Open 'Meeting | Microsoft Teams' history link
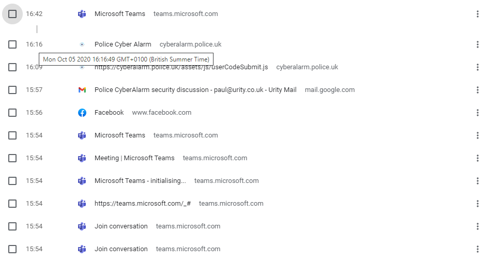The height and width of the screenshot is (261, 487). (134, 158)
